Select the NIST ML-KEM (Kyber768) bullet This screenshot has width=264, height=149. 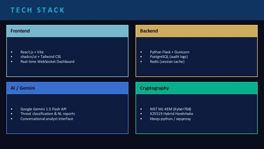[170, 109]
